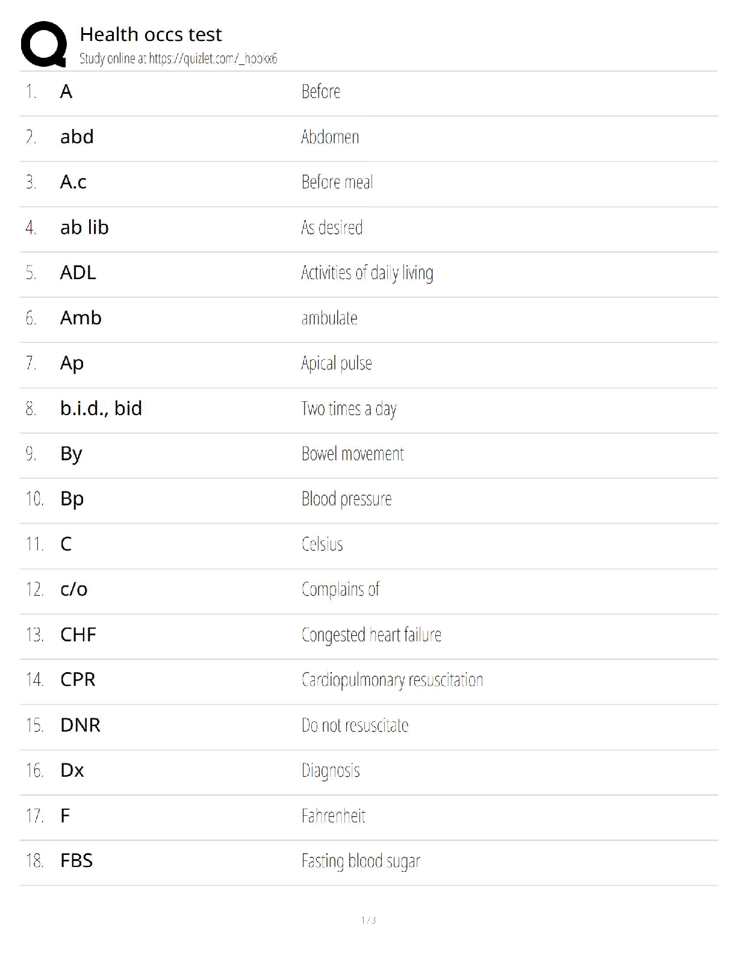Screen dimensions: 737x953
Task: Select the Apical pulse definition
Action: pyautogui.click(x=336, y=363)
